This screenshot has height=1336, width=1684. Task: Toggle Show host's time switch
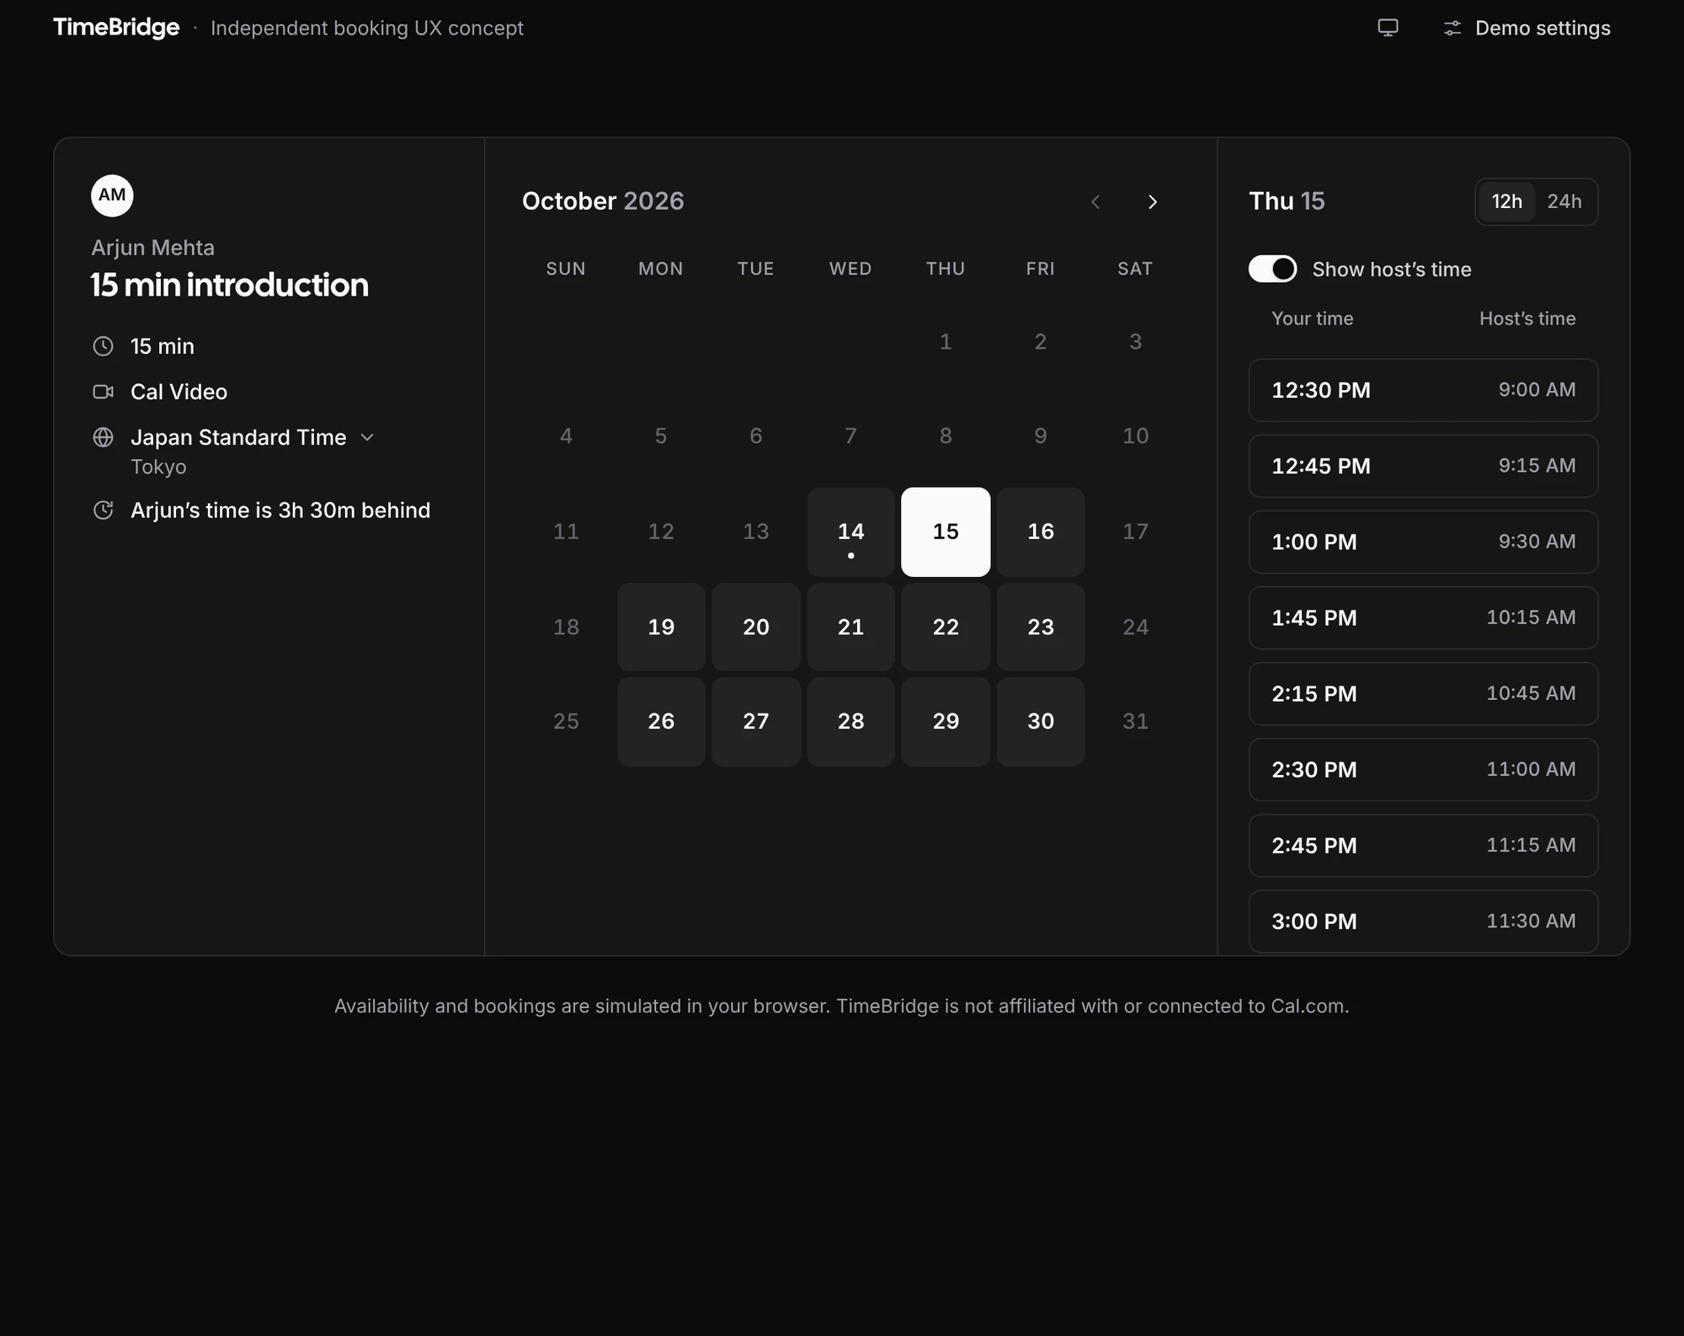1272,269
